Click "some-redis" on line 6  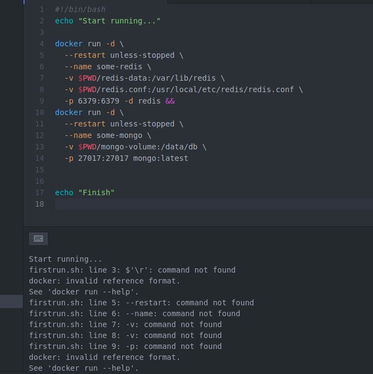(119, 67)
